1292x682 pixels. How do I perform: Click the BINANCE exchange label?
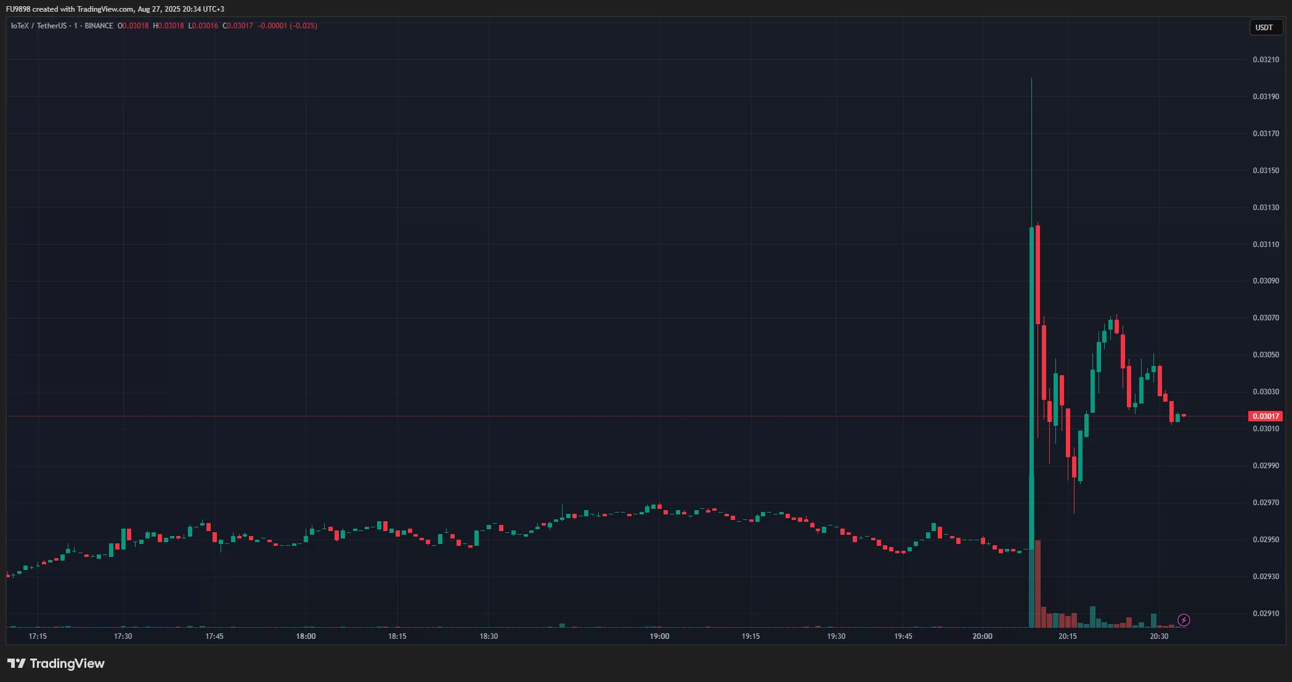click(x=99, y=26)
